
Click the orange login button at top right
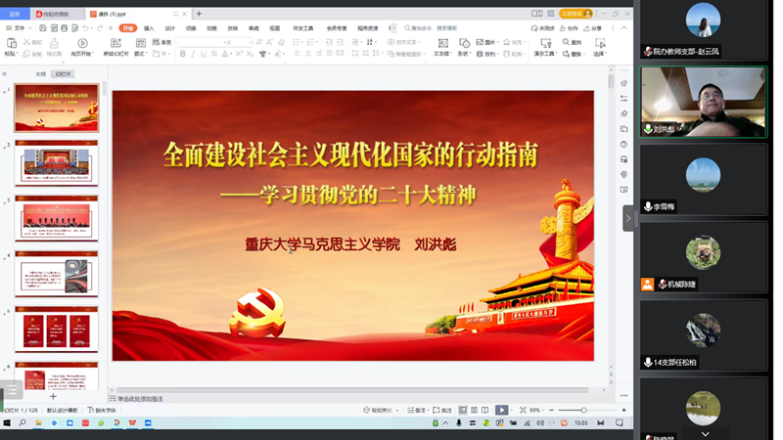576,14
